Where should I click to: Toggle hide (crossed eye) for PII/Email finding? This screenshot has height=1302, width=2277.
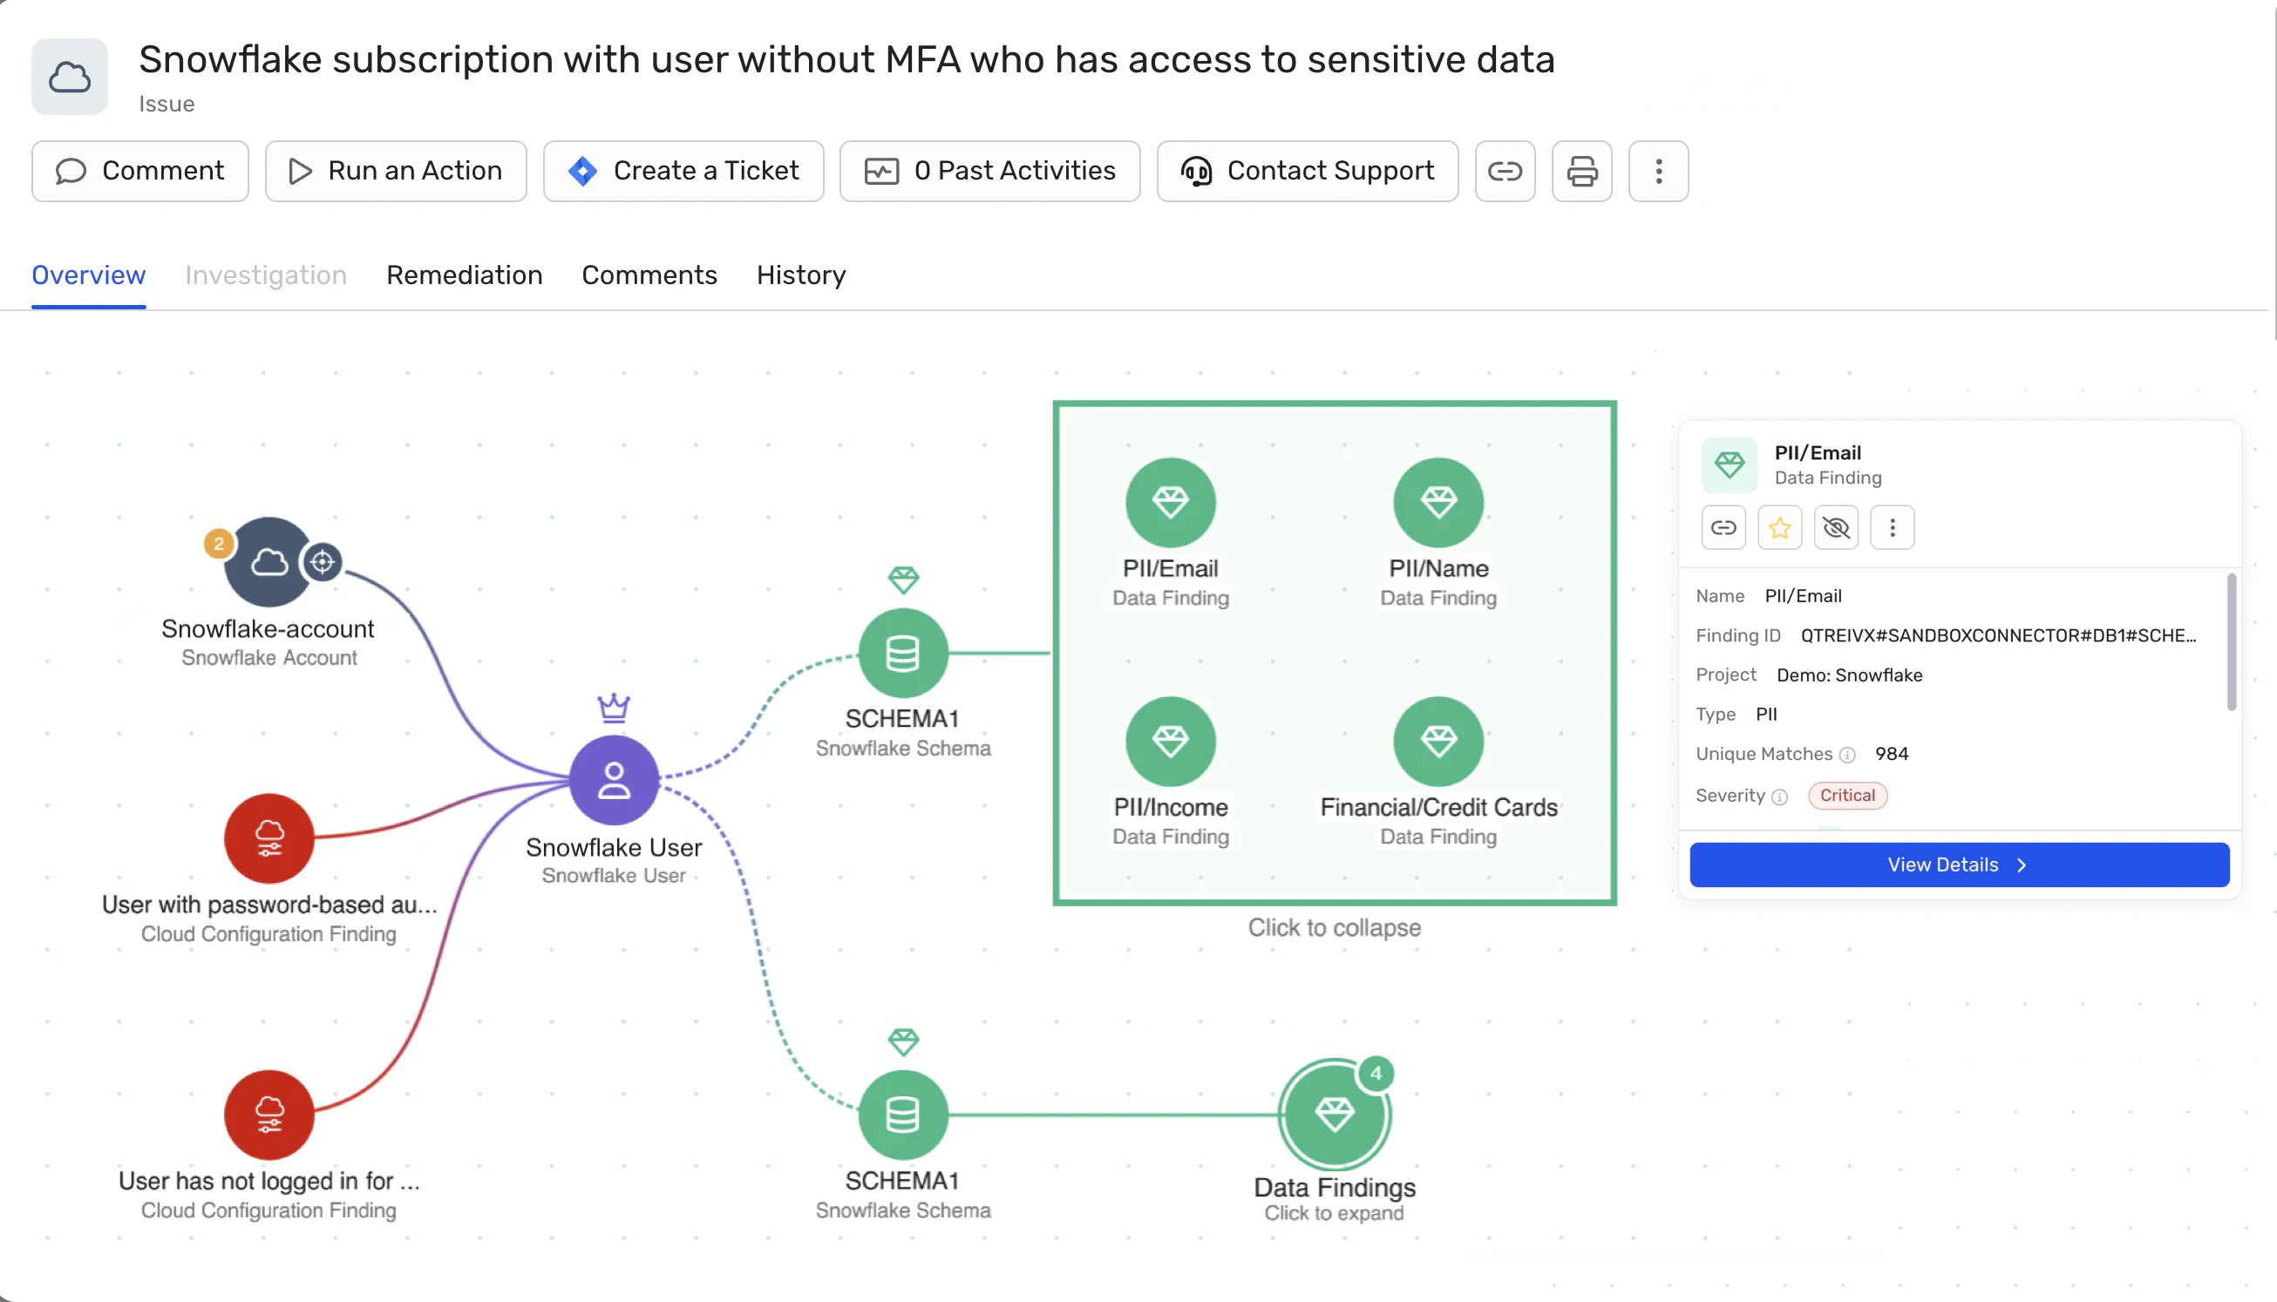coord(1836,527)
